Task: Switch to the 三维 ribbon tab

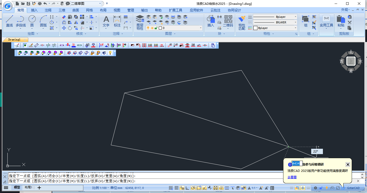Action: pos(62,10)
